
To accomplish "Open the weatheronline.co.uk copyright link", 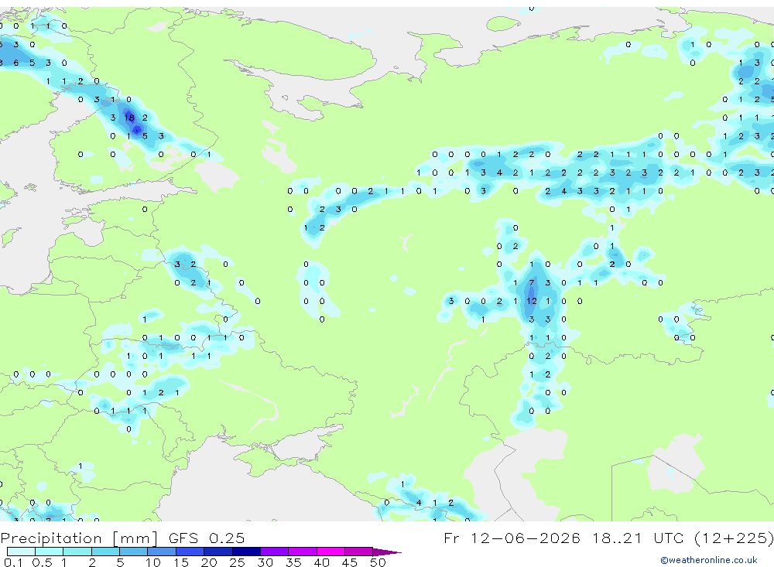I will (x=709, y=560).
